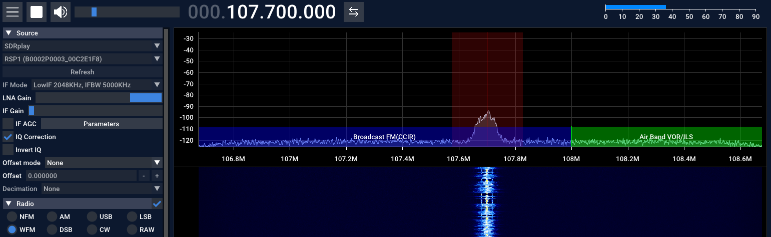771x237 pixels.
Task: Open the IF Mode dropdown
Action: tap(97, 85)
